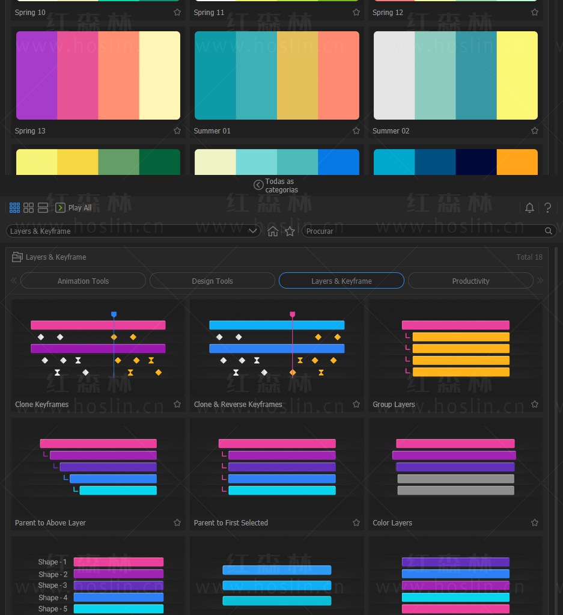Screen dimensions: 563x615
Task: Favorite the Clone Keyframes tool
Action: pos(177,404)
